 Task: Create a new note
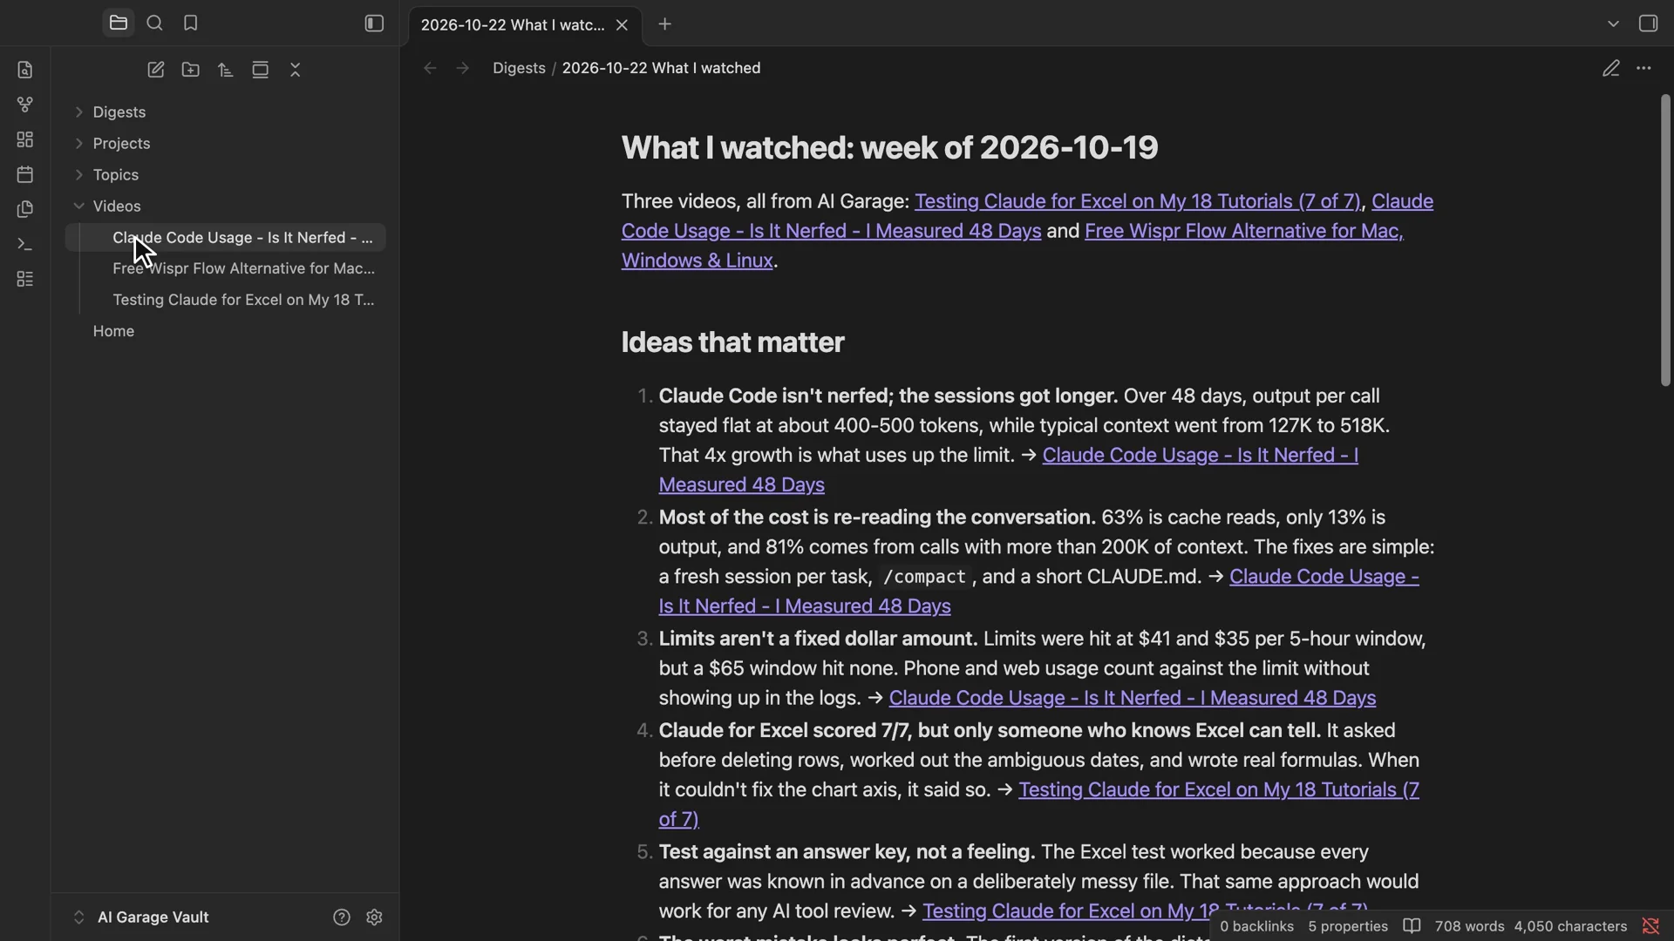click(x=156, y=70)
